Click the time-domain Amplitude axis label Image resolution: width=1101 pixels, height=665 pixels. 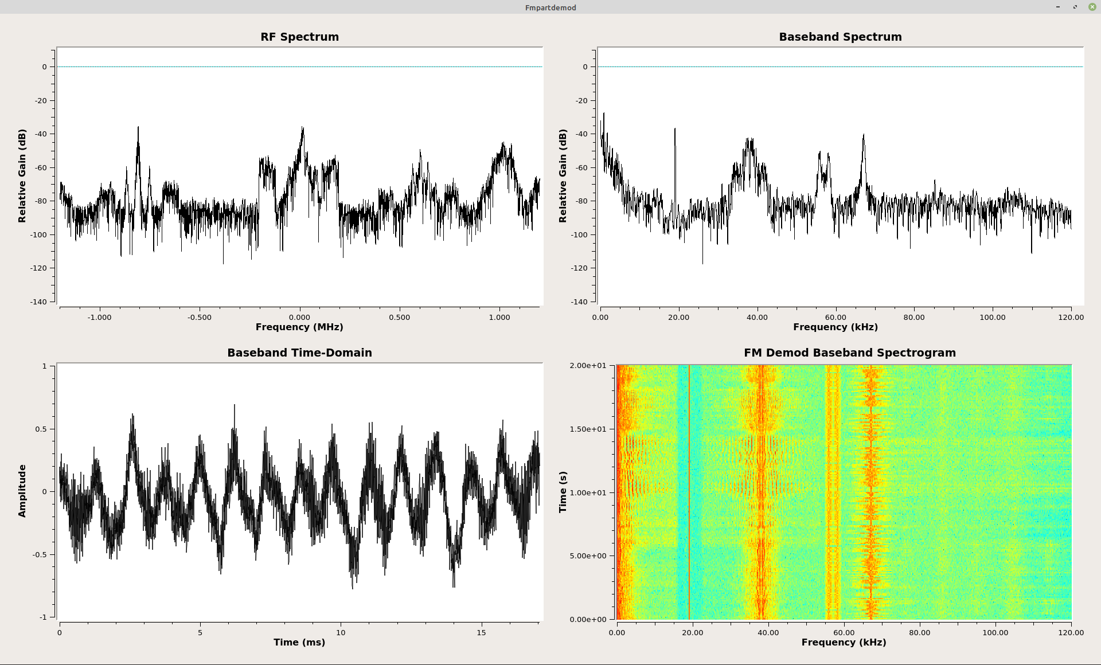22,491
